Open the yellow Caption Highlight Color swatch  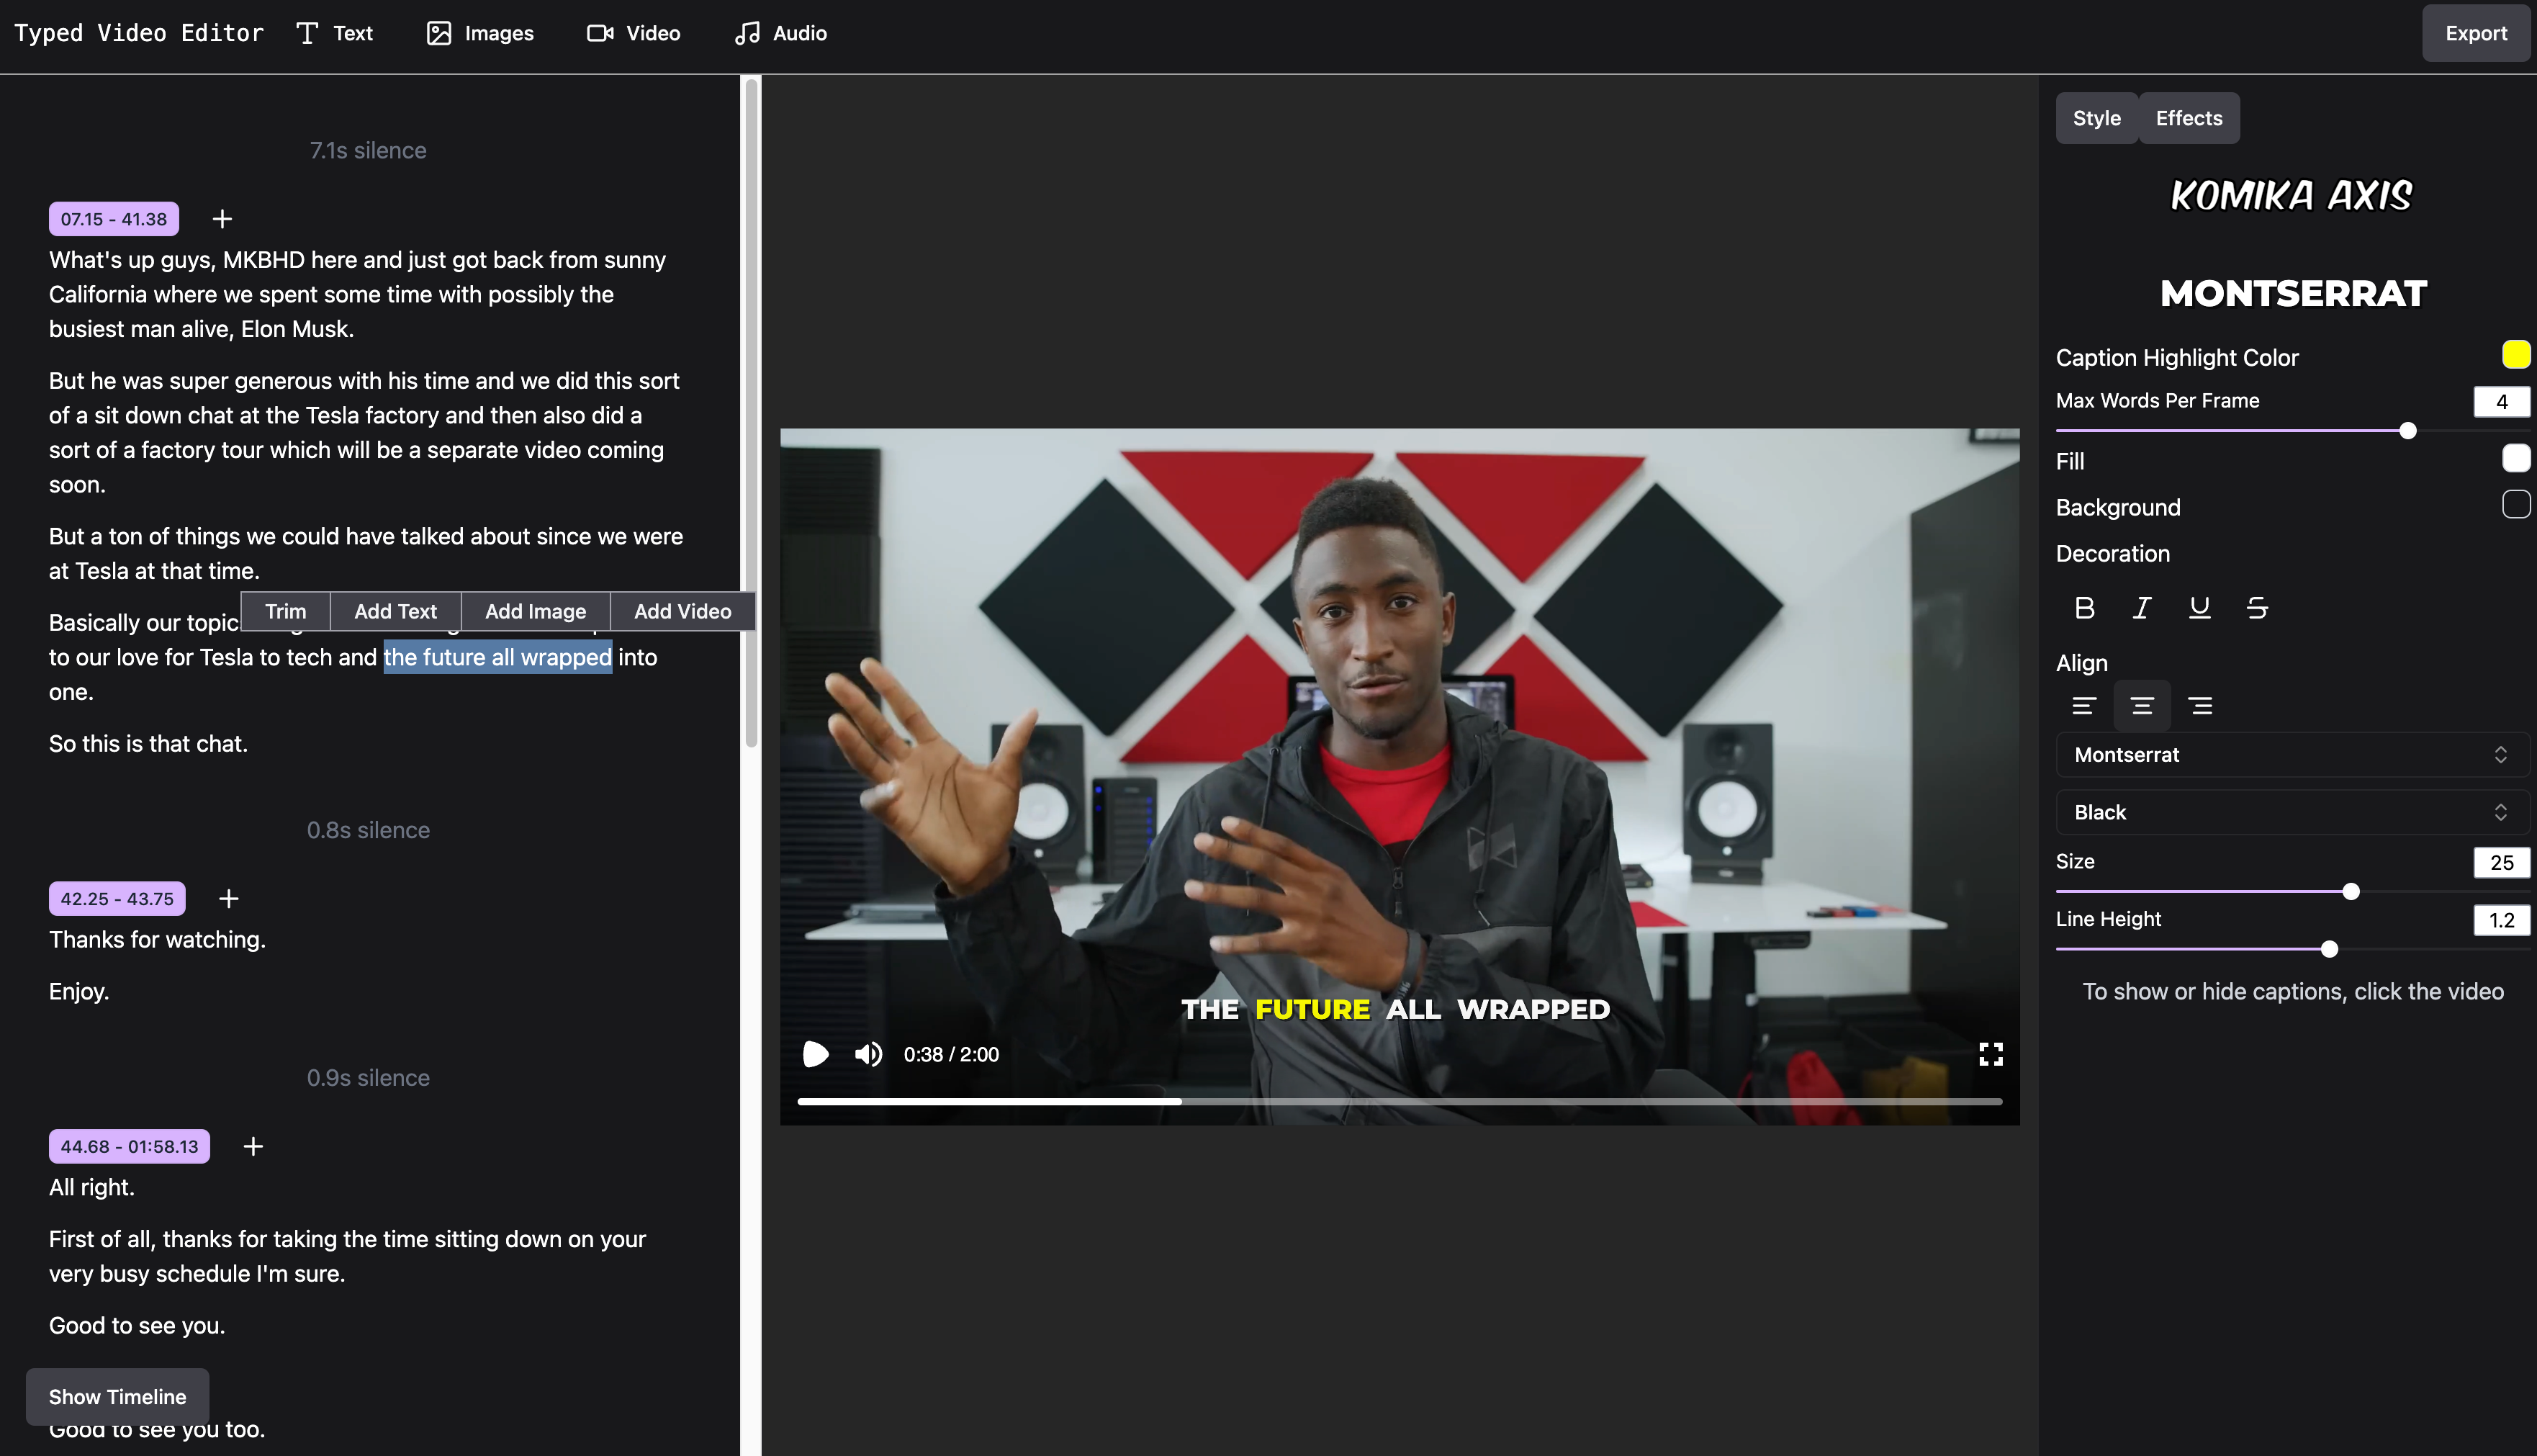tap(2515, 355)
